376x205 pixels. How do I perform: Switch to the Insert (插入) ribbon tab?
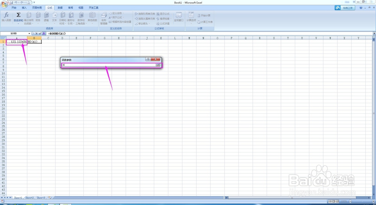(x=24, y=8)
